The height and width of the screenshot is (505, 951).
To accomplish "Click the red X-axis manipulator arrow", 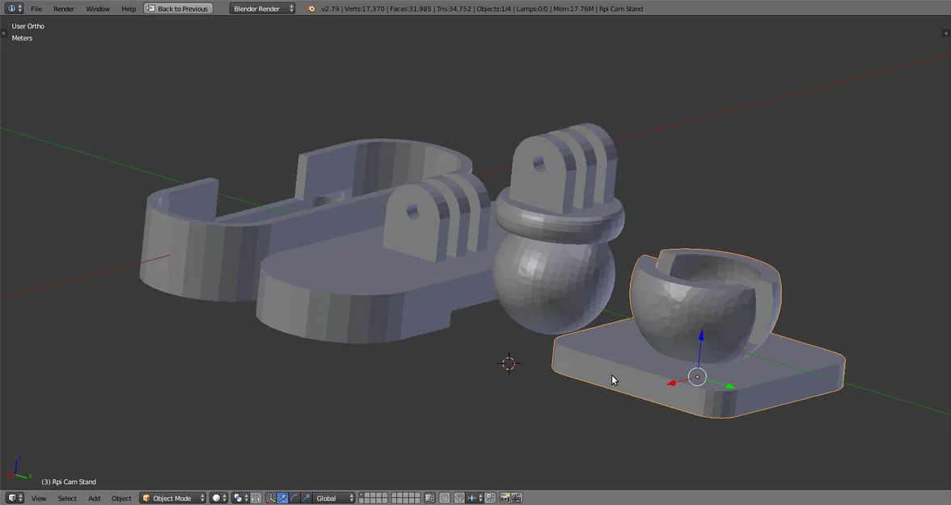I will click(671, 383).
